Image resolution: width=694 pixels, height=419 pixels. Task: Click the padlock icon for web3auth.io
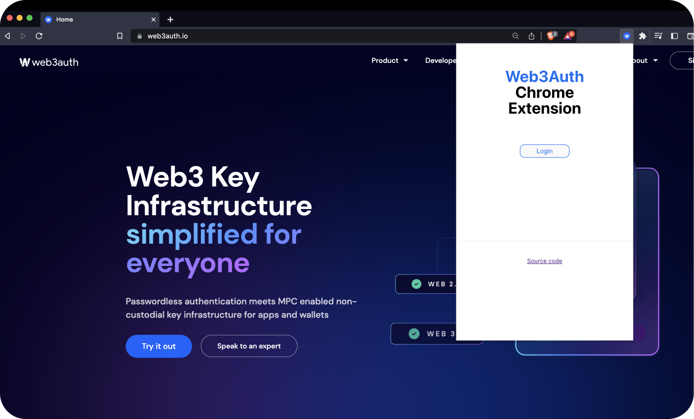pos(138,36)
